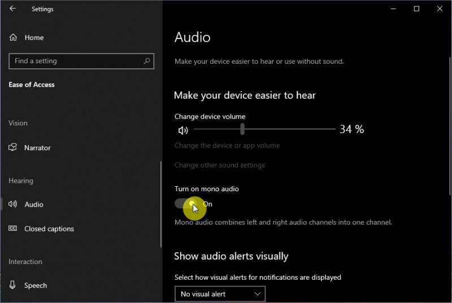452x303 pixels.
Task: Click the Speech microphone icon
Action: click(13, 286)
